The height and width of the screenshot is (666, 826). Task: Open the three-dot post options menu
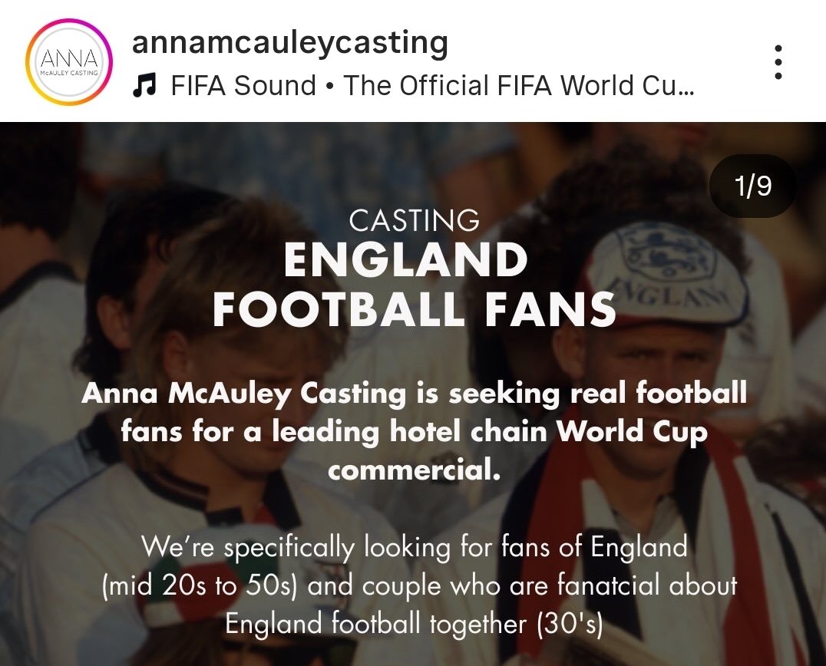[x=780, y=61]
